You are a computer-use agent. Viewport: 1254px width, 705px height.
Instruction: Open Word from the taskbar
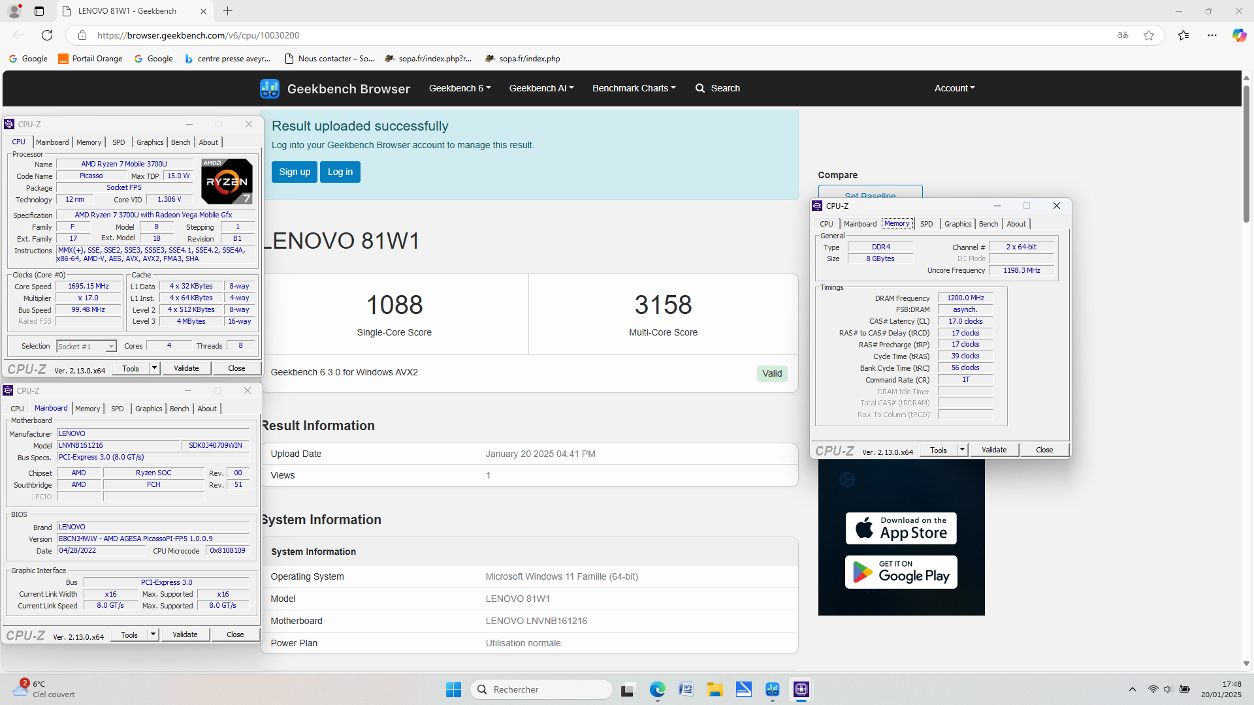(x=686, y=689)
